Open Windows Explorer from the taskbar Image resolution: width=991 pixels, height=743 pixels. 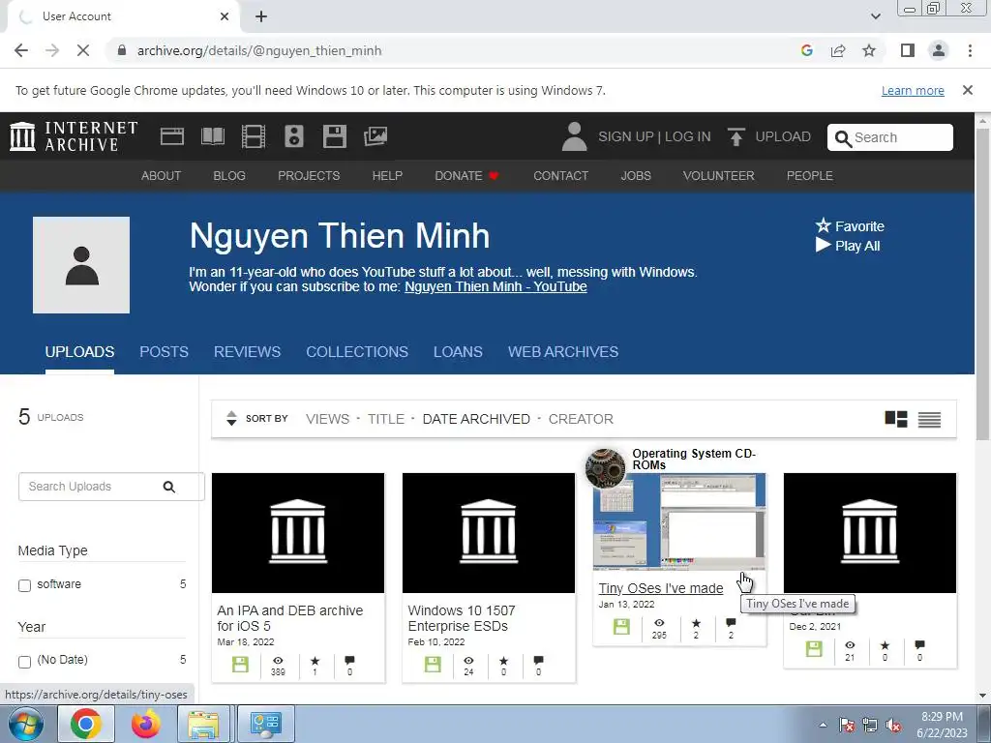(203, 724)
